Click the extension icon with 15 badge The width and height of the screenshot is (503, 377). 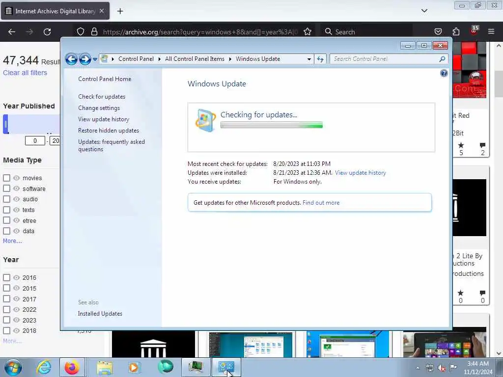point(474,30)
